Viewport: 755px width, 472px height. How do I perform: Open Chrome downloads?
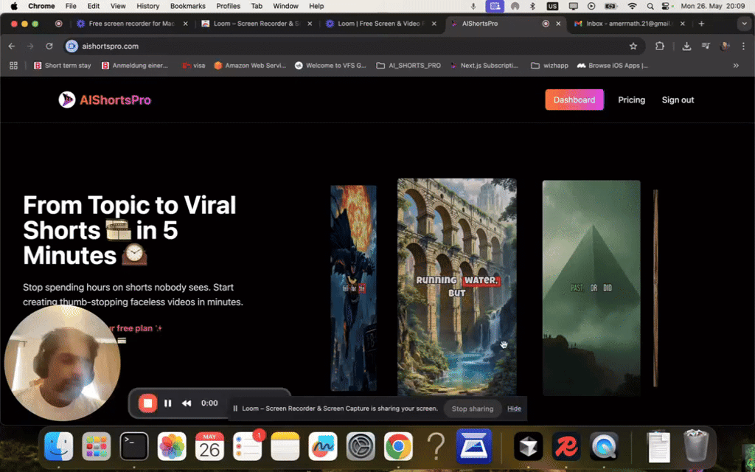click(x=686, y=46)
